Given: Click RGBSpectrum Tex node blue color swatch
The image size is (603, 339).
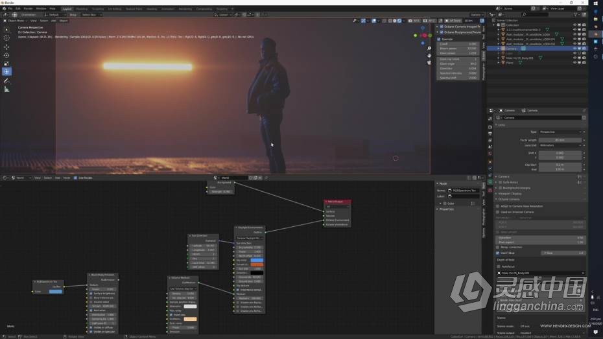Looking at the screenshot, I should point(55,292).
